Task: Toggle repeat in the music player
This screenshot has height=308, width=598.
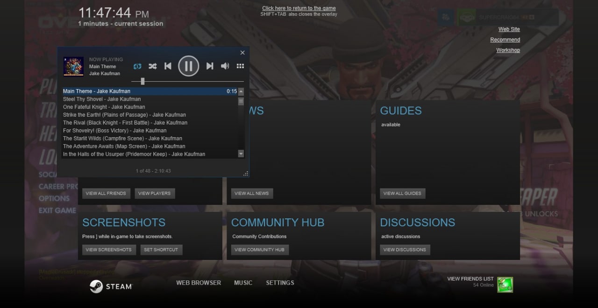Action: tap(137, 66)
